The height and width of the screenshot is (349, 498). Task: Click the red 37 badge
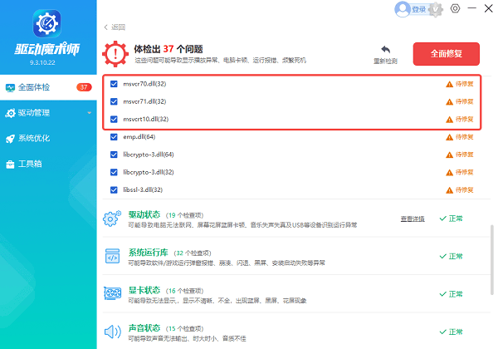pos(84,87)
